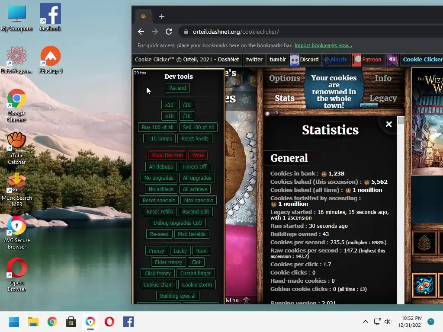The image size is (443, 332).
Task: Open the Info menu tab
Action: click(383, 78)
